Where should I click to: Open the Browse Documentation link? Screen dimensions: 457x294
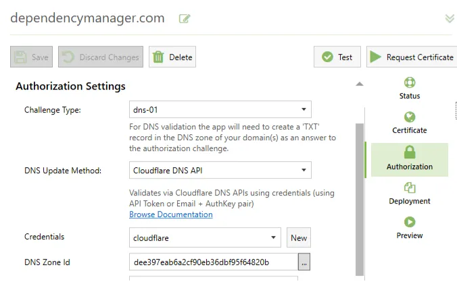coord(170,214)
